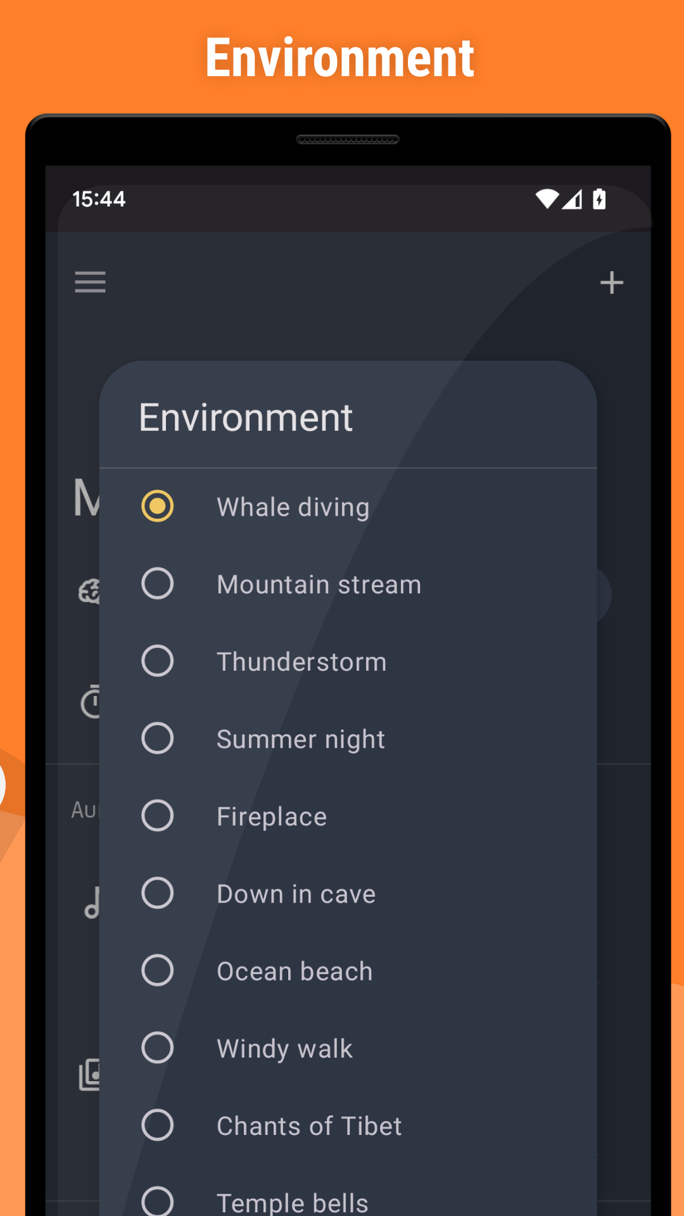Select the Chants of Tibet text
This screenshot has width=684, height=1216.
pos(309,1125)
